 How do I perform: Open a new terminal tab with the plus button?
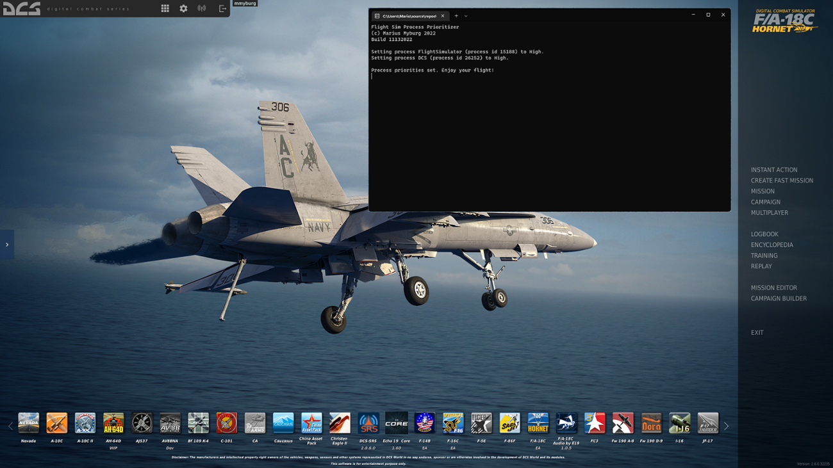(456, 15)
